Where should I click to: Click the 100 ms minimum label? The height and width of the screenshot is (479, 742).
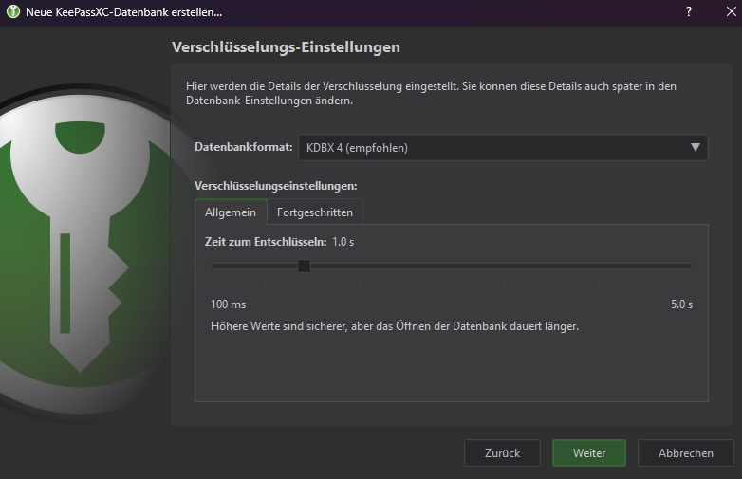coord(228,304)
